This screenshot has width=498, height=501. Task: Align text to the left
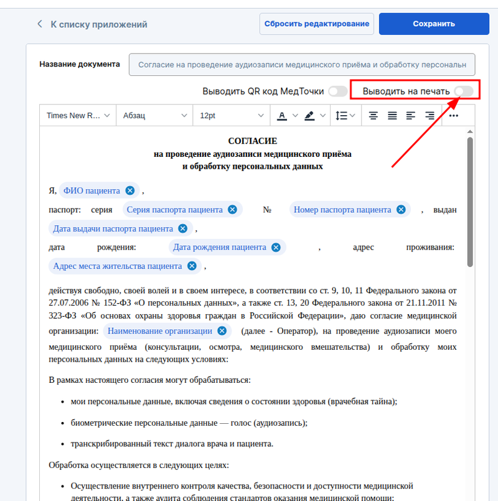(x=411, y=116)
